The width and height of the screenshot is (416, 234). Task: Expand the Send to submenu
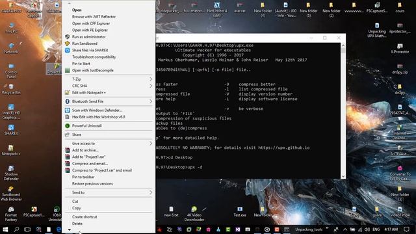click(109, 192)
